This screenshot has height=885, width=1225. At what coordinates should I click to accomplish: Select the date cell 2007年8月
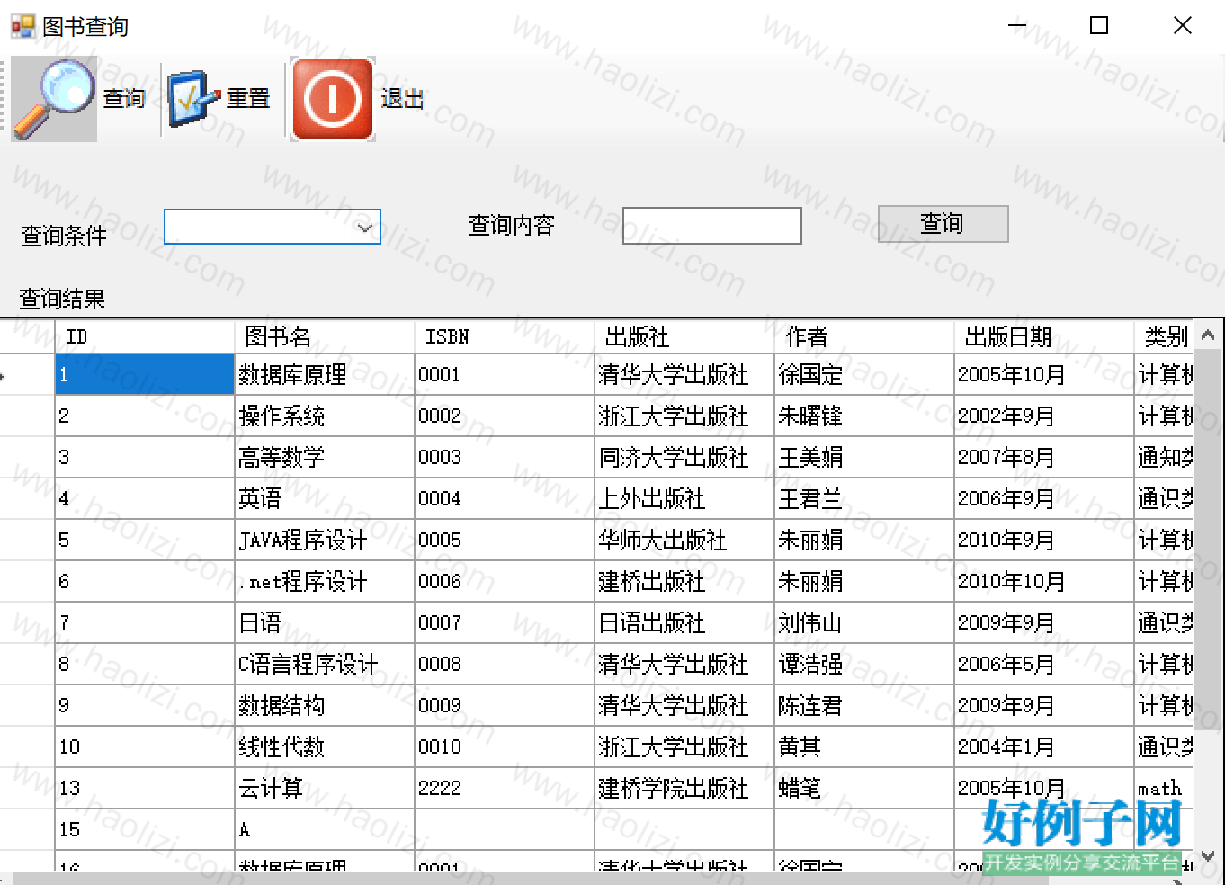point(1044,457)
